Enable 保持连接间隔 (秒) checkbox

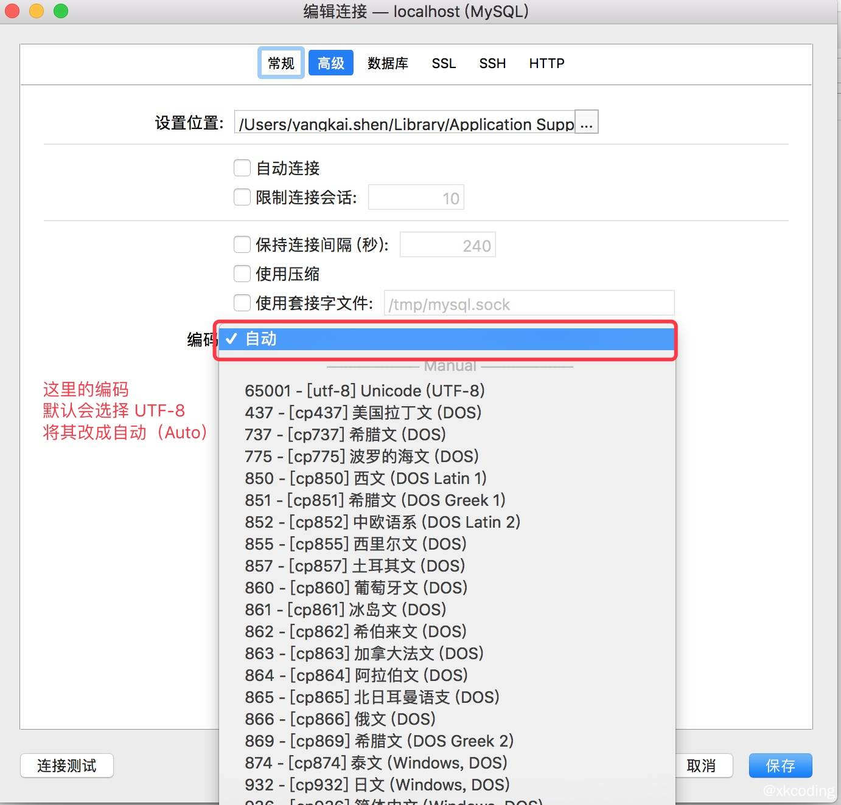point(242,244)
